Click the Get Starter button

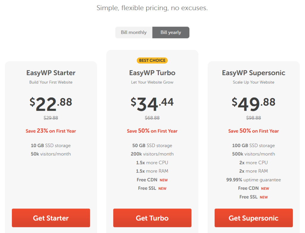pos(51,218)
